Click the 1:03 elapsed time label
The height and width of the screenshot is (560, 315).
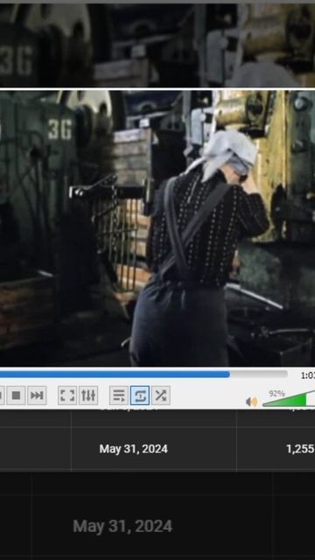coord(307,375)
